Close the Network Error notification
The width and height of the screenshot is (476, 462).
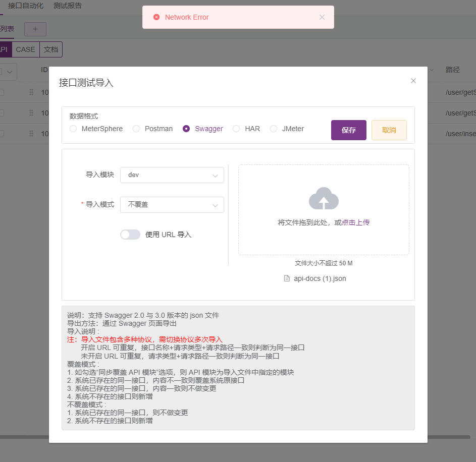[322, 17]
